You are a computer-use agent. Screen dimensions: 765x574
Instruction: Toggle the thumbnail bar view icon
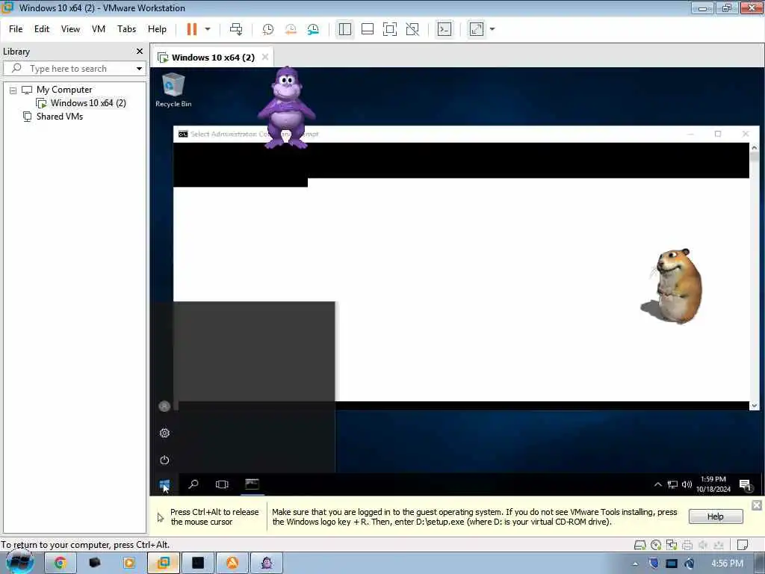click(368, 29)
